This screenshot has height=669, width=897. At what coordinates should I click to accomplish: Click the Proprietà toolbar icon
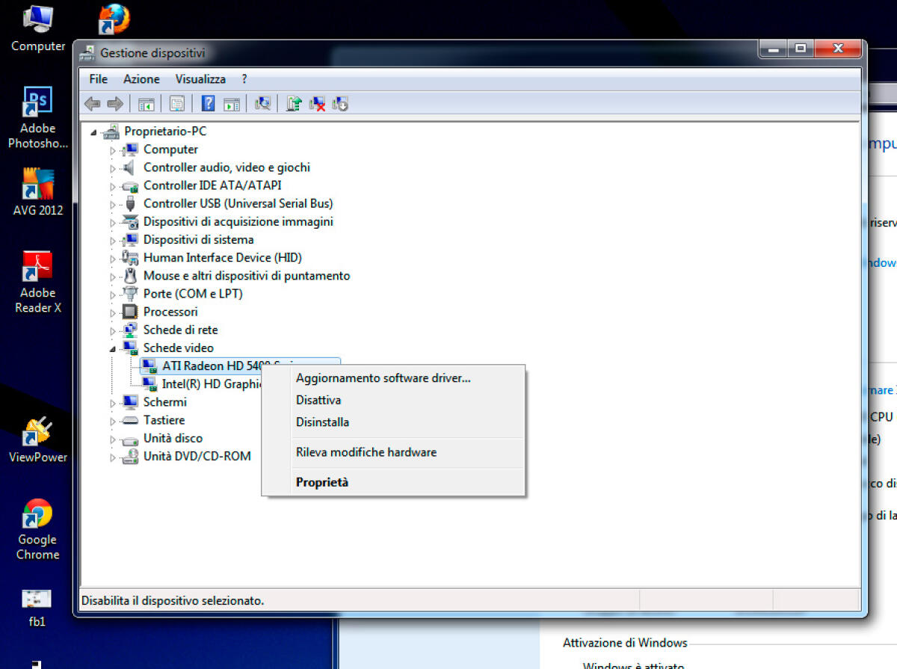[x=176, y=103]
